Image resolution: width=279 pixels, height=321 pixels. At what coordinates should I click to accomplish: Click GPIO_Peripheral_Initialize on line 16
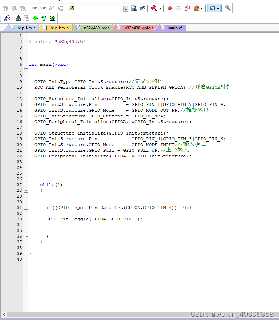pyautogui.click(x=113, y=122)
